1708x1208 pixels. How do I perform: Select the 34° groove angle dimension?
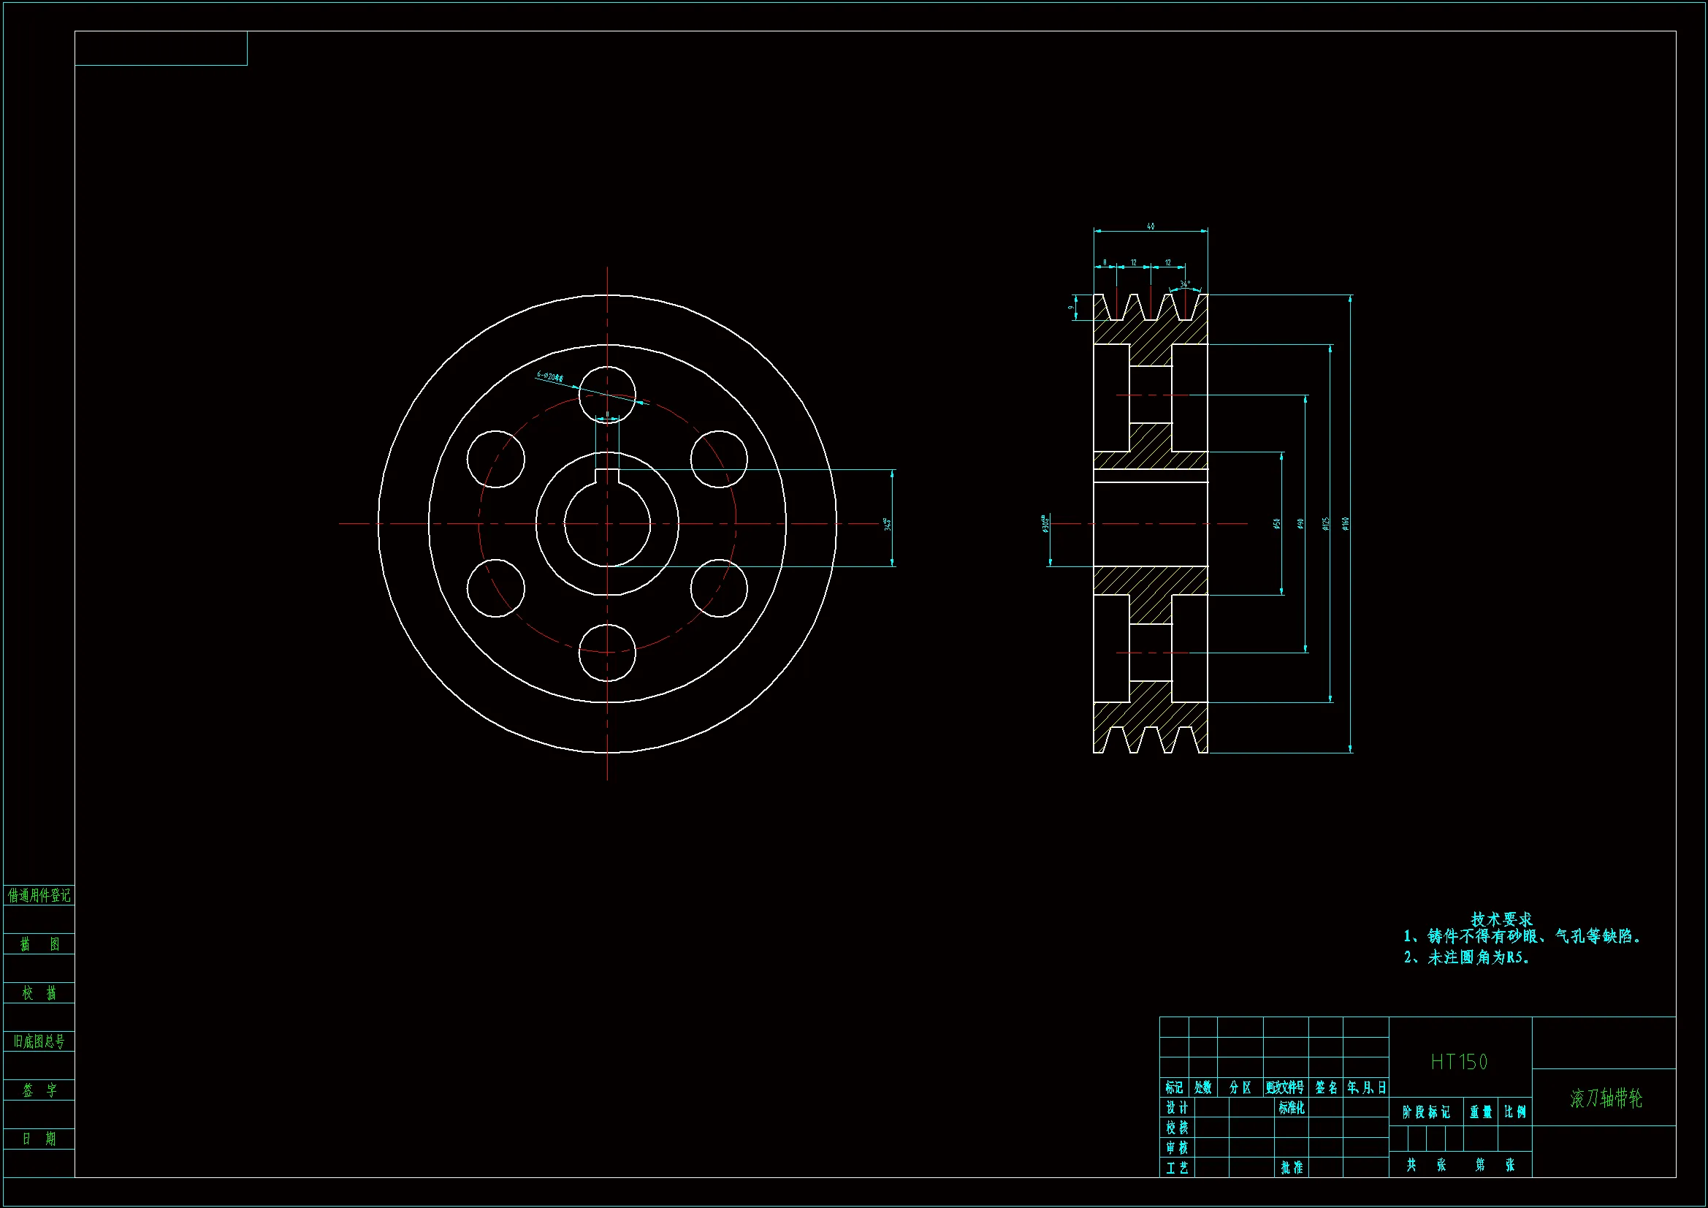1184,284
